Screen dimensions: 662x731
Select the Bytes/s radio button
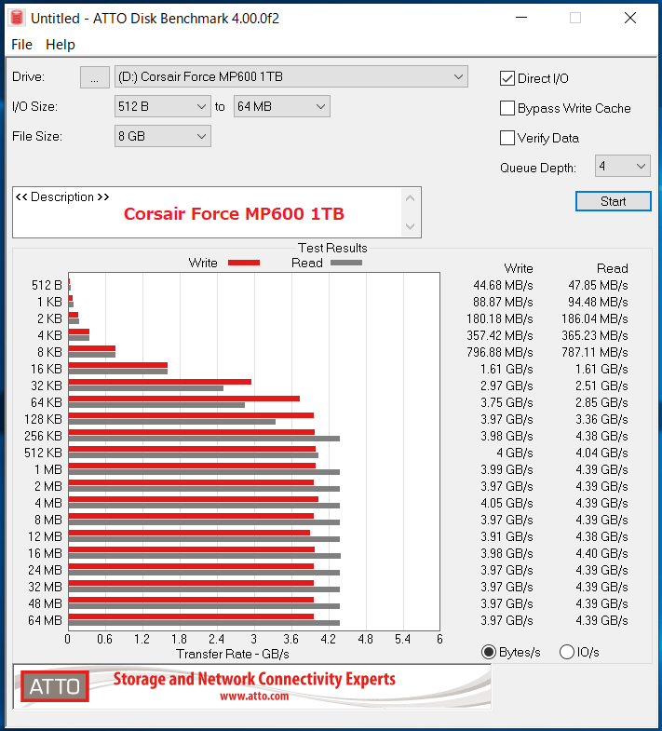coord(489,652)
